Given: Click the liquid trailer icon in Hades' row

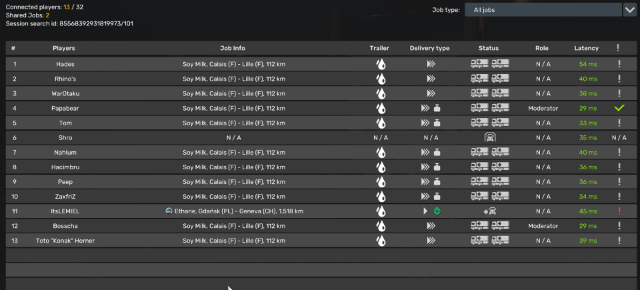Looking at the screenshot, I should point(380,64).
